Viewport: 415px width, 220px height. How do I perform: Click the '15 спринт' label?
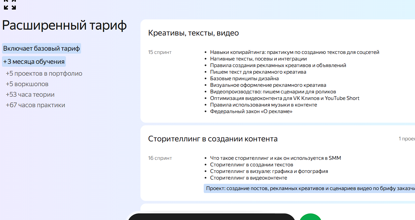tap(160, 52)
